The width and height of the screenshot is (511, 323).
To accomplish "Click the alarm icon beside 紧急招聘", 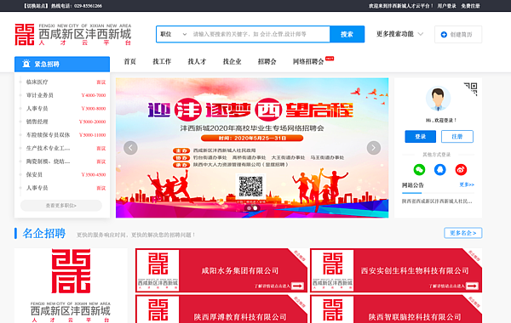I will pos(26,64).
